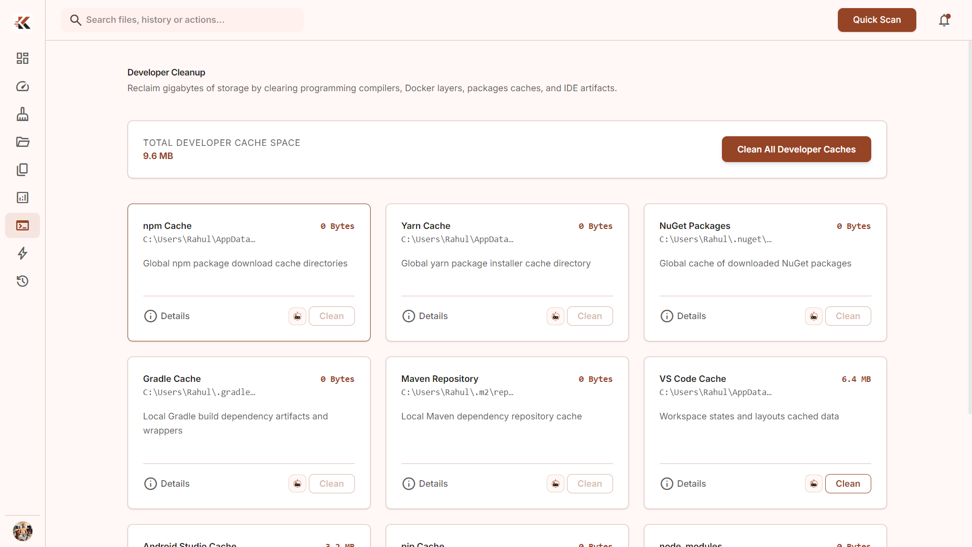This screenshot has height=547, width=972.
Task: Click the robot assistant icon on npm Cache
Action: [297, 316]
